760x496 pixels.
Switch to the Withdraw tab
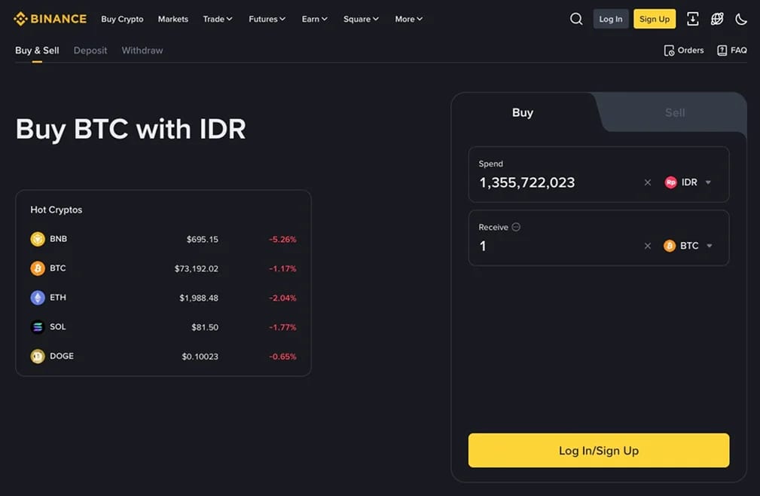tap(142, 51)
